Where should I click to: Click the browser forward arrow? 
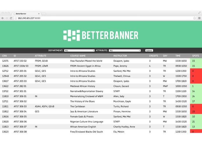point(7,18)
